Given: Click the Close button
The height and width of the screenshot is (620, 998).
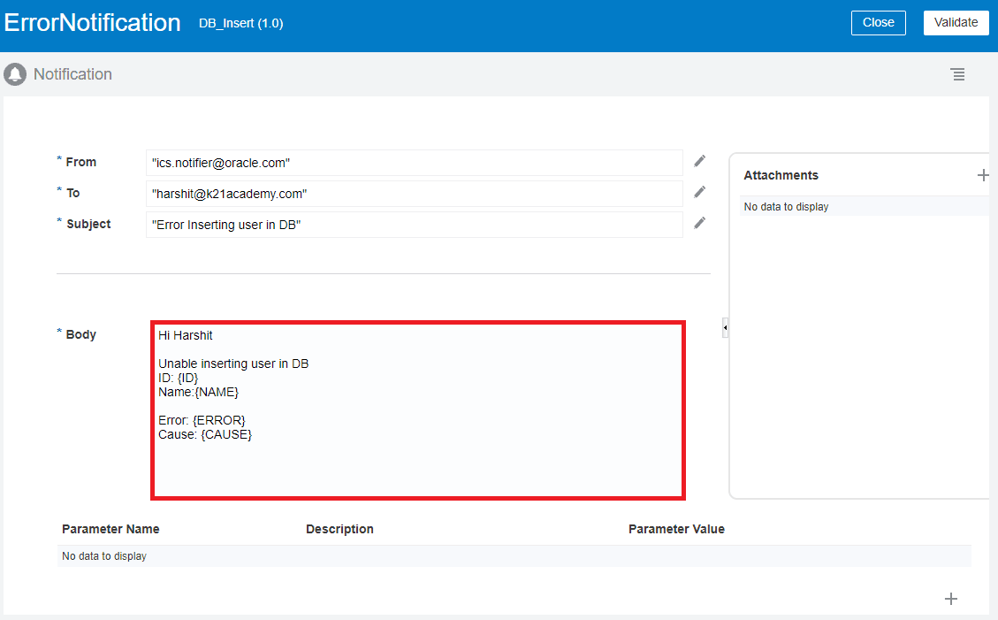Looking at the screenshot, I should coord(878,22).
